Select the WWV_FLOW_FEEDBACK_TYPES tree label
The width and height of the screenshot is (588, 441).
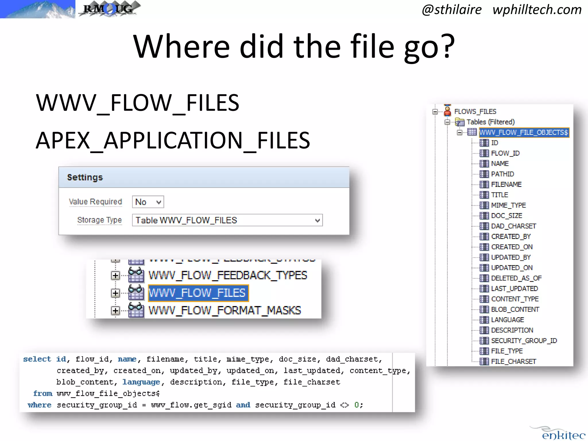pyautogui.click(x=228, y=276)
